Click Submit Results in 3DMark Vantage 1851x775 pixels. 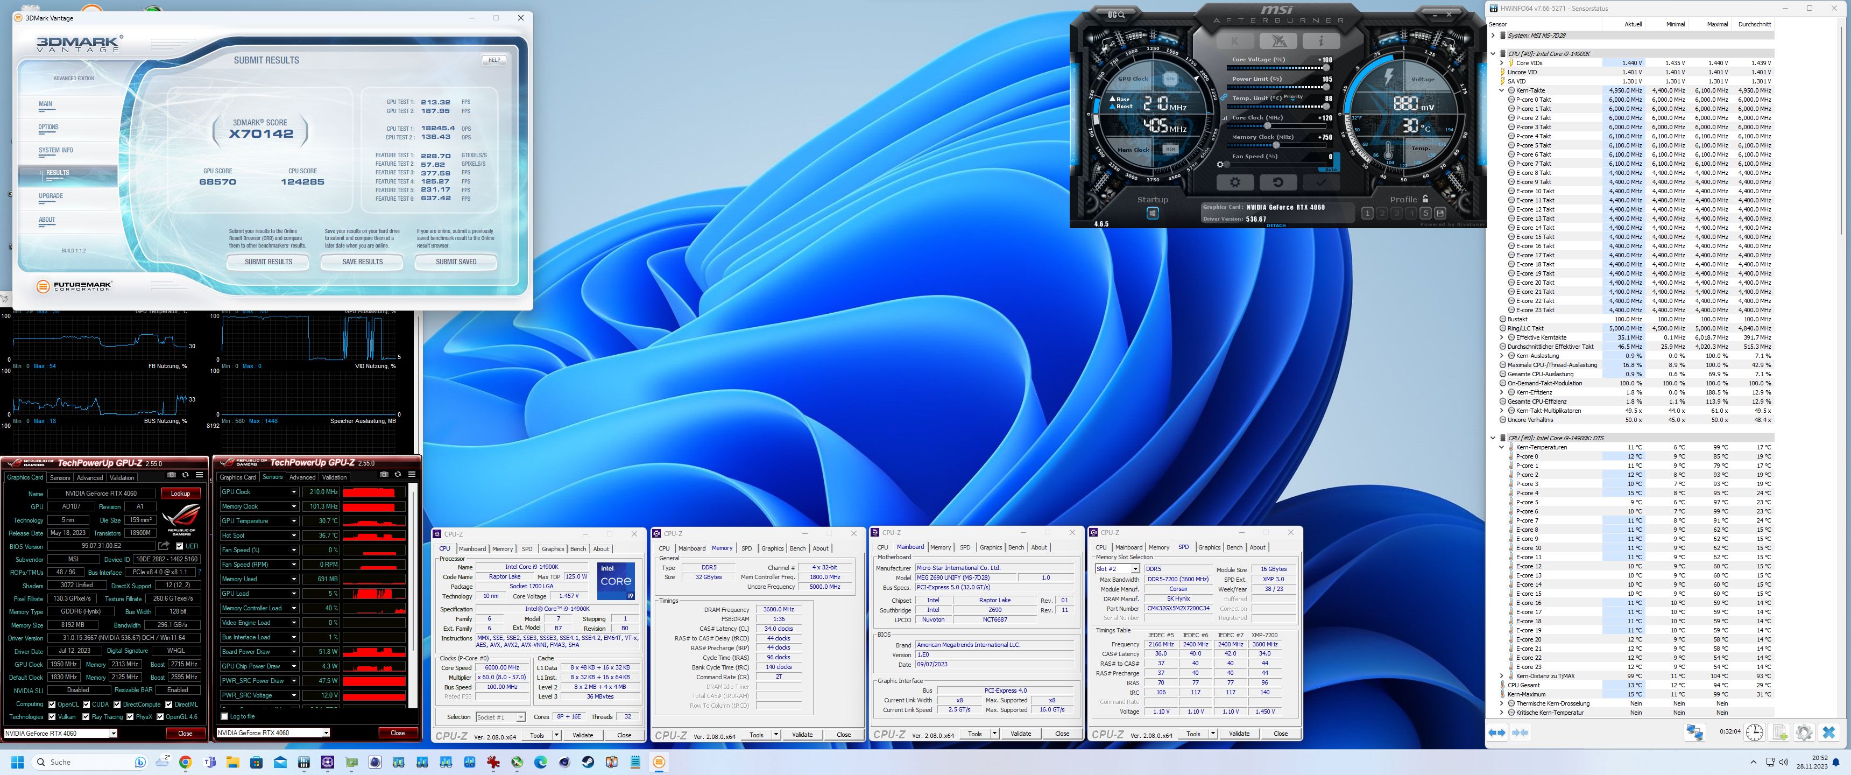pyautogui.click(x=268, y=262)
